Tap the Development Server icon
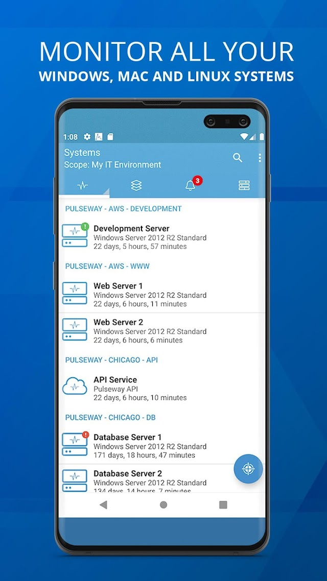Image resolution: width=327 pixels, height=581 pixels. pos(75,236)
